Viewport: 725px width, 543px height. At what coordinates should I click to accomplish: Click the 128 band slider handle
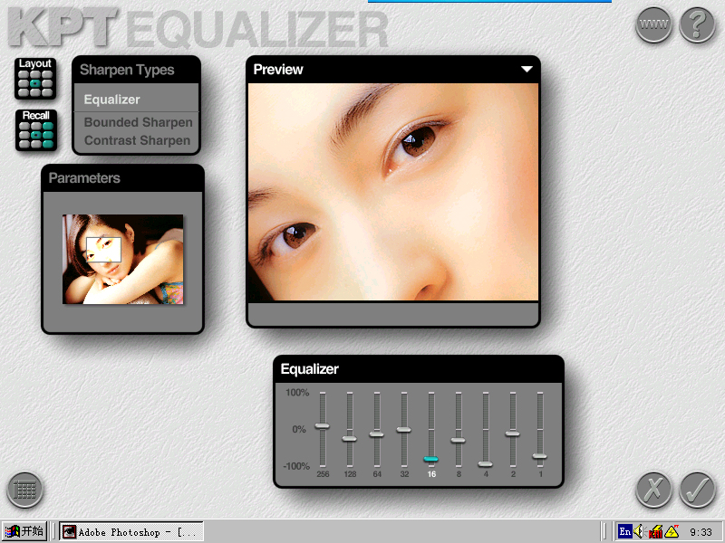350,438
